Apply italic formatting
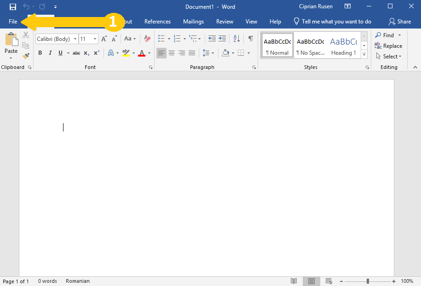Image resolution: width=421 pixels, height=286 pixels. click(x=50, y=53)
